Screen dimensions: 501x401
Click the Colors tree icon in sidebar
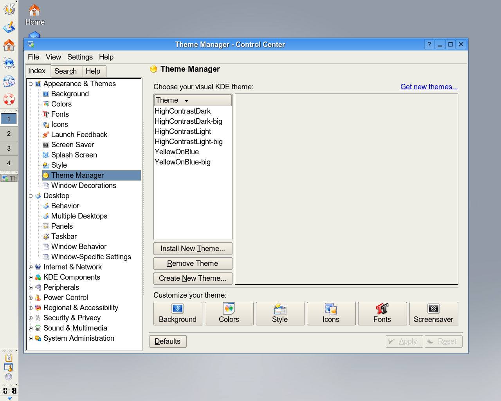(46, 104)
